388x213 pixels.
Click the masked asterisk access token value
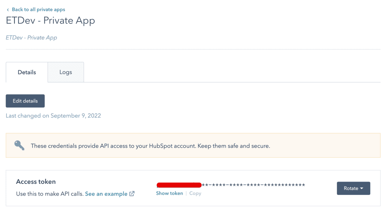point(253,185)
